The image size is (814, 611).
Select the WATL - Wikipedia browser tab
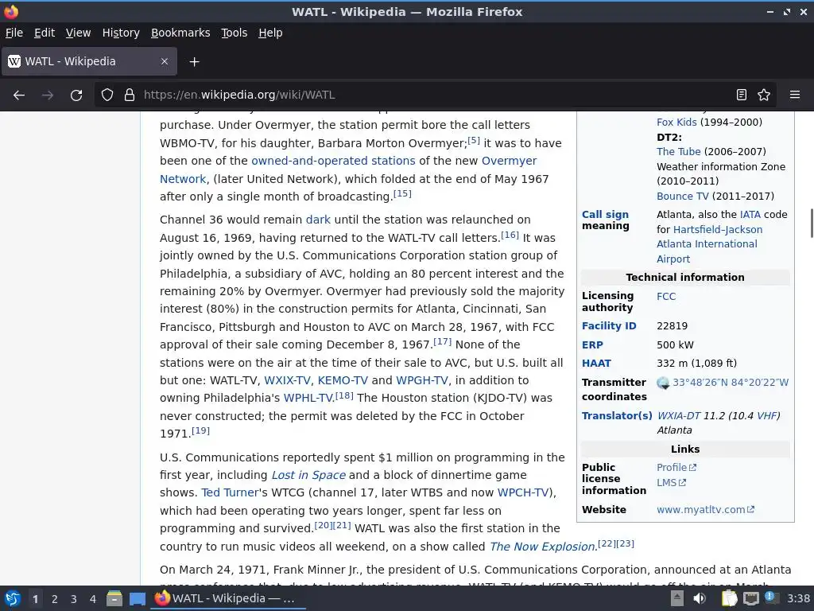pos(89,61)
